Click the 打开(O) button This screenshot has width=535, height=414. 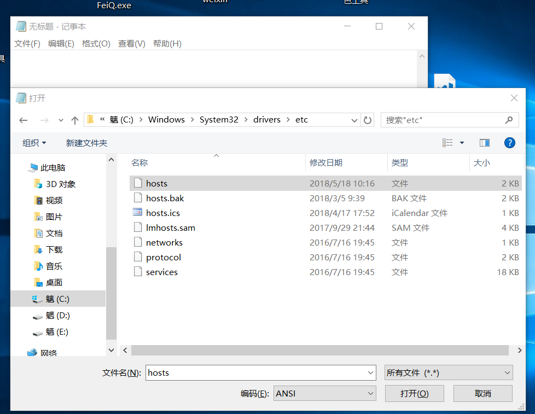click(415, 394)
